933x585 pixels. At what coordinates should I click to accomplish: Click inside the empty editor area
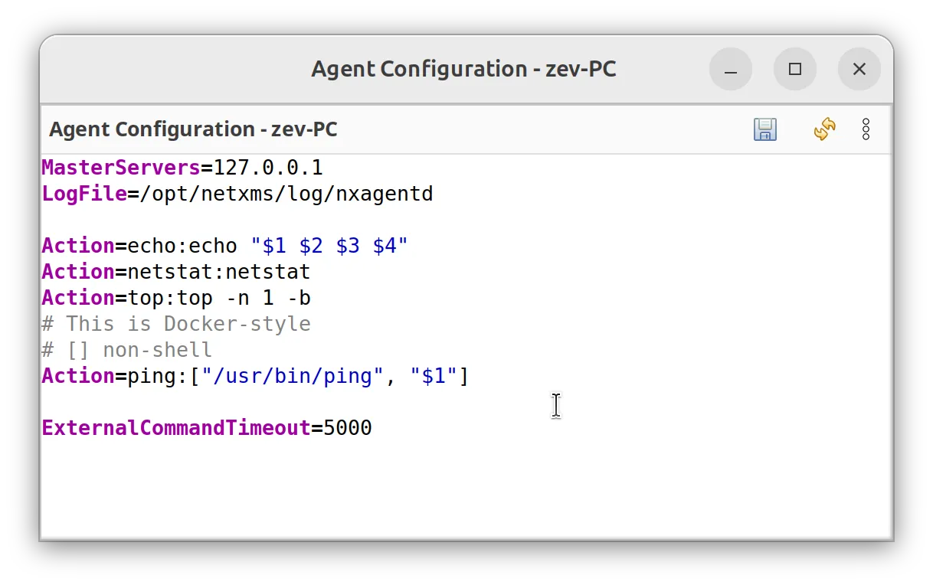tap(460, 490)
